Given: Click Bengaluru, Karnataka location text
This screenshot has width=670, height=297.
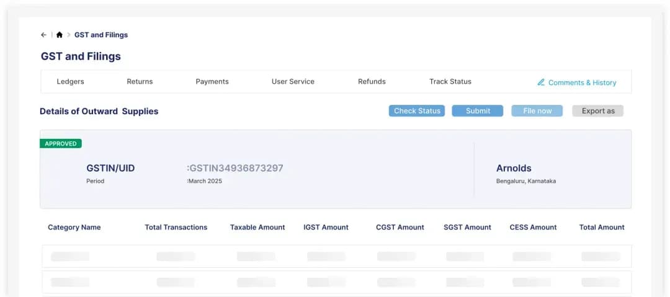Looking at the screenshot, I should pos(526,181).
